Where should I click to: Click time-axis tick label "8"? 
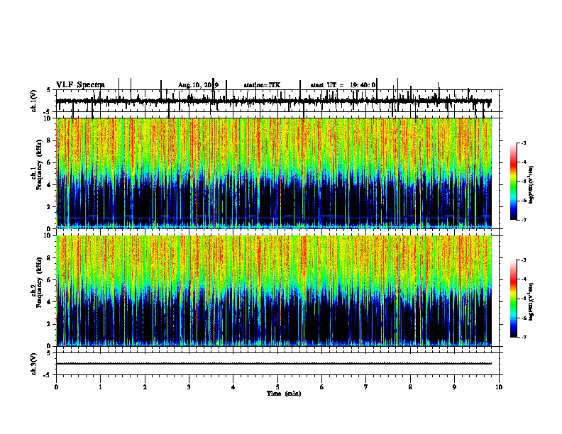point(410,387)
